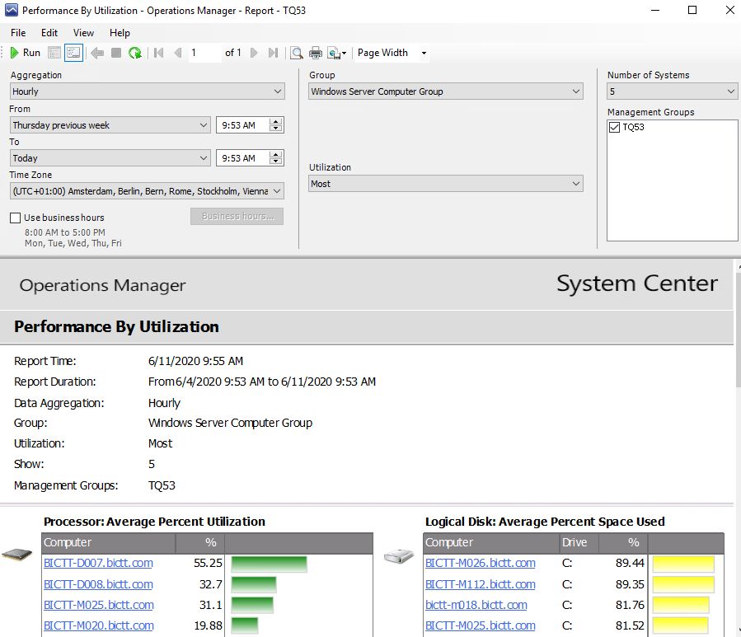Click the 19.88 processor percent value
741x637 pixels.
pyautogui.click(x=208, y=625)
